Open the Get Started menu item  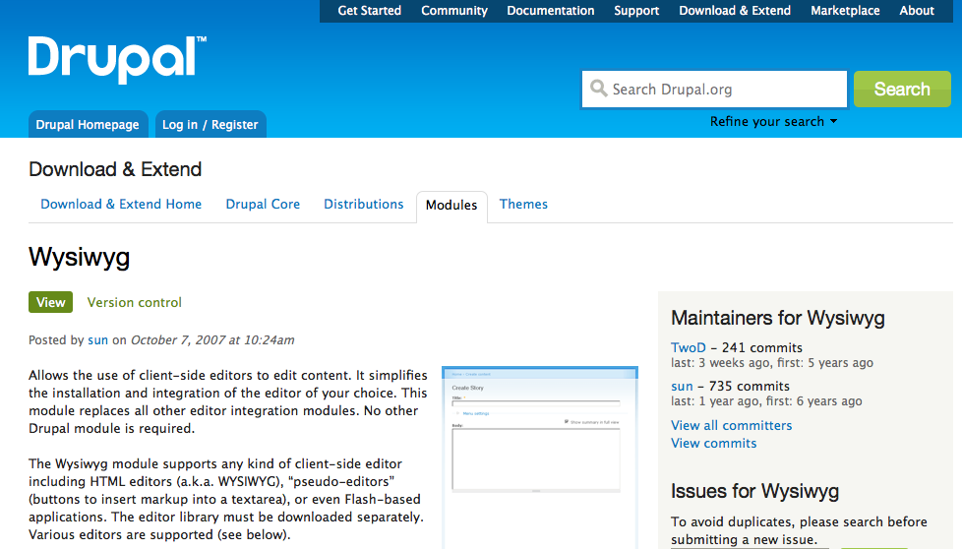pos(369,11)
